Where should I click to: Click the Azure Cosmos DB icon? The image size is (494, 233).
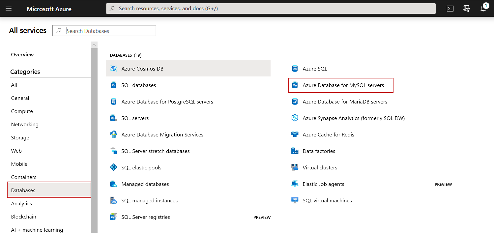click(x=114, y=69)
